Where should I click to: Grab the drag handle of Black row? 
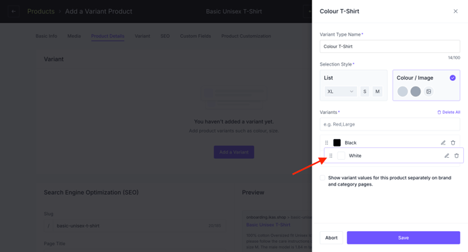tap(326, 143)
